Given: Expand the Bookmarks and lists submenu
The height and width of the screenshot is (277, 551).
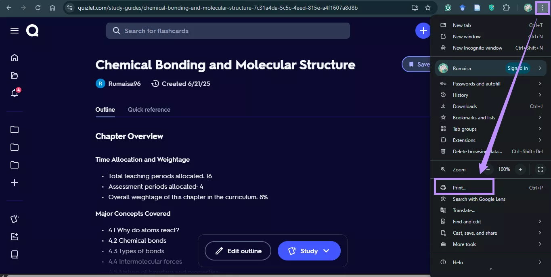Looking at the screenshot, I should tap(540, 117).
